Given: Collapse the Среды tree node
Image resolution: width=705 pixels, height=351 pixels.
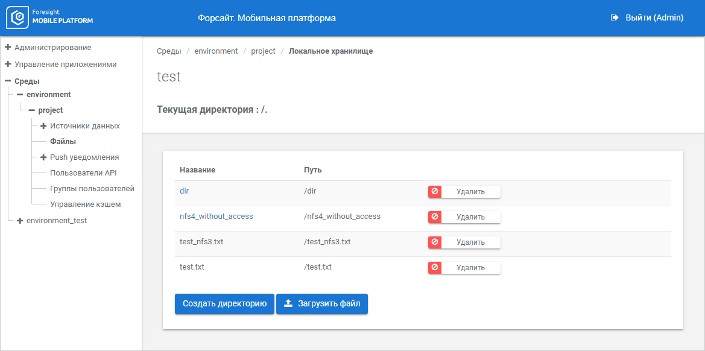Looking at the screenshot, I should point(8,81).
